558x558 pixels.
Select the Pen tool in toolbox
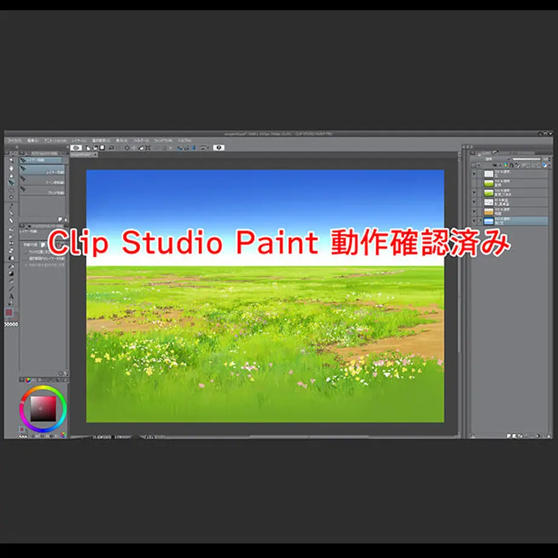(x=11, y=213)
